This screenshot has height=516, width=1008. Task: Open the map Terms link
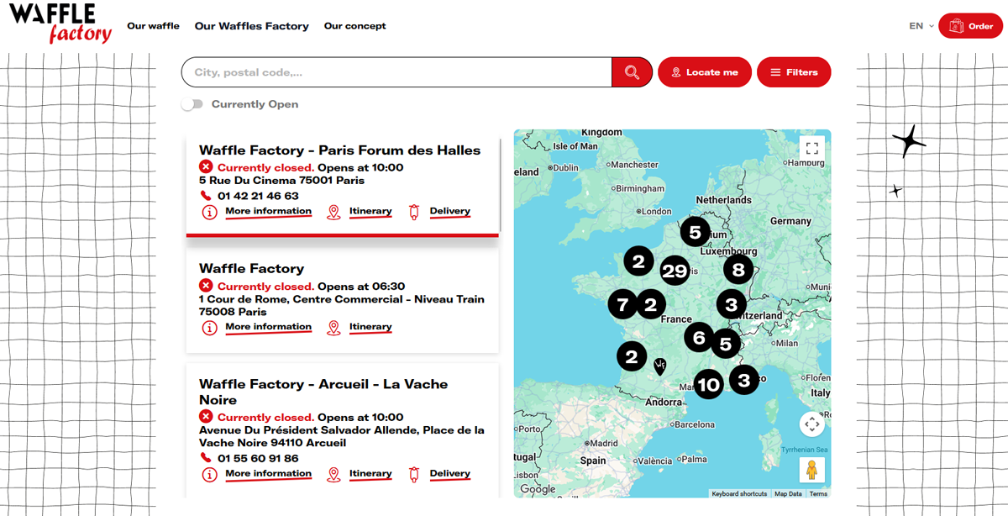point(818,494)
